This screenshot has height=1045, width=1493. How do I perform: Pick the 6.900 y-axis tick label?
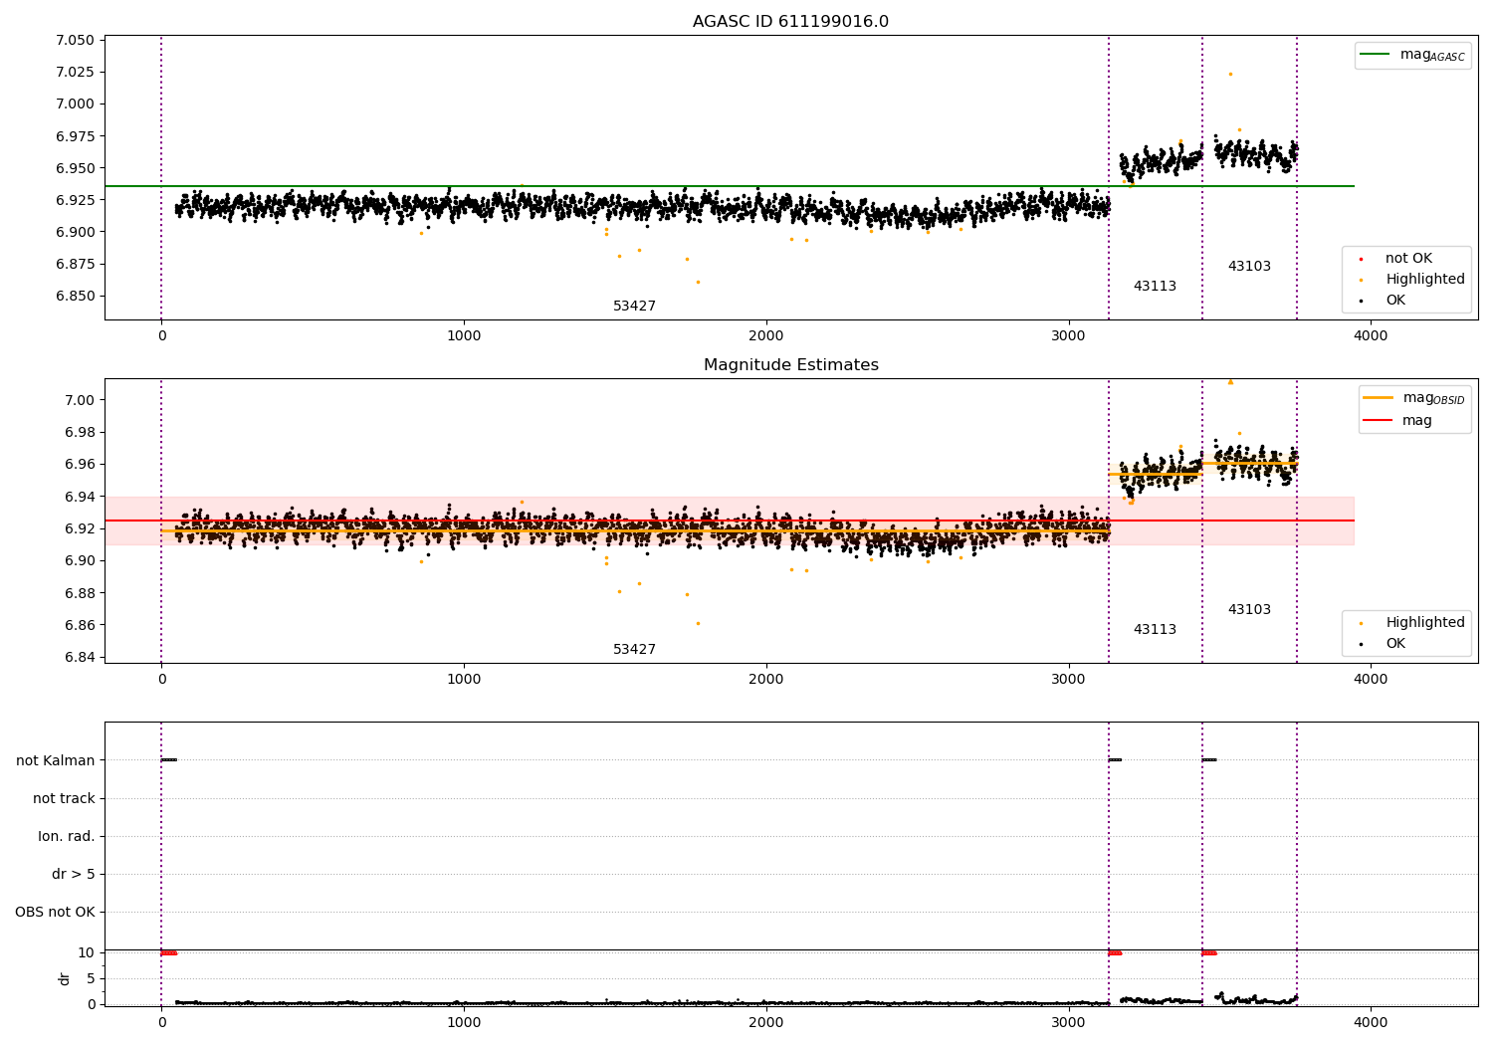pos(76,233)
